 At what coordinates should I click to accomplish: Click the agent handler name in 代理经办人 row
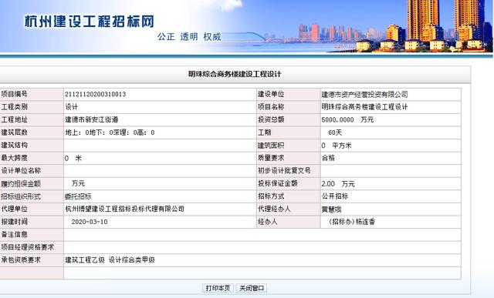[331, 209]
